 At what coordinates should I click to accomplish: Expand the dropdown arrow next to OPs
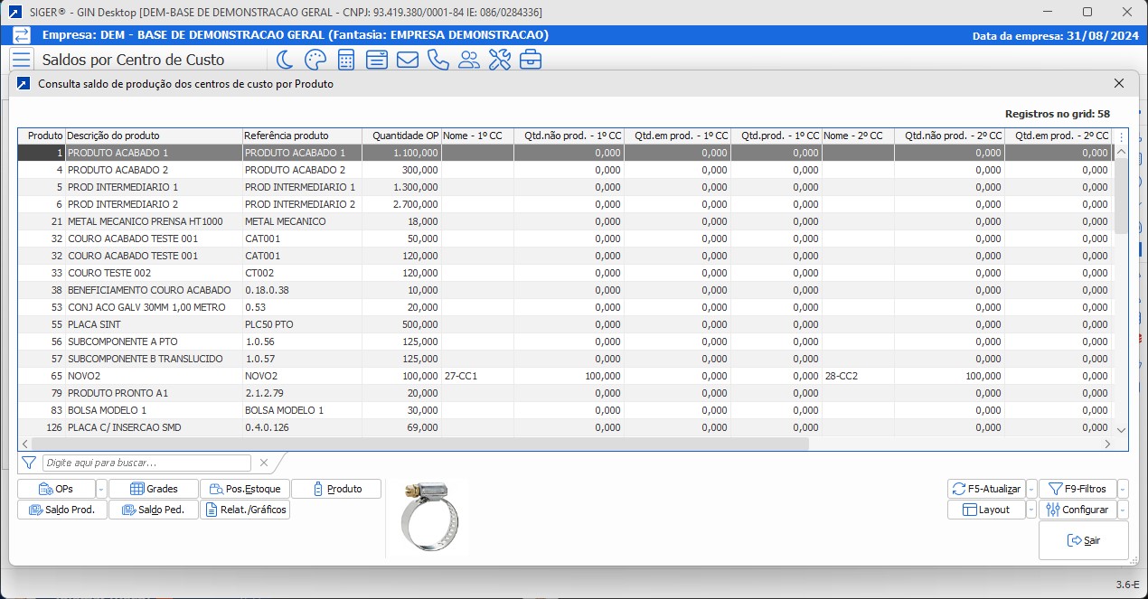pyautogui.click(x=100, y=488)
